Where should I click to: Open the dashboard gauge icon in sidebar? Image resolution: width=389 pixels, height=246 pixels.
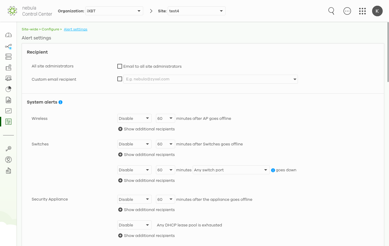8,35
